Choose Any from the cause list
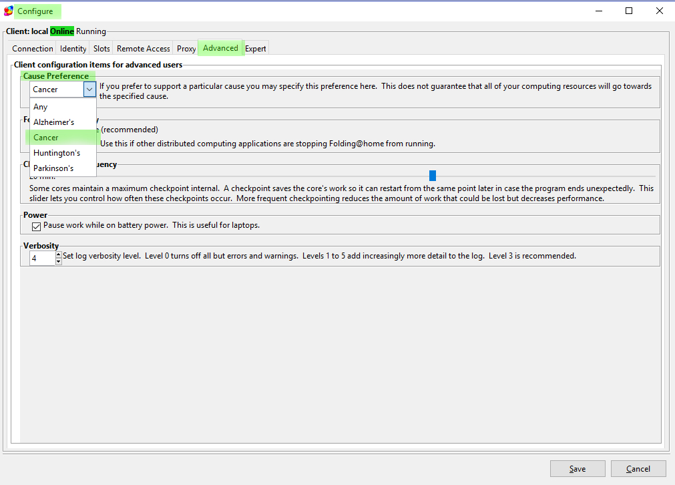The height and width of the screenshot is (485, 675). 63,107
